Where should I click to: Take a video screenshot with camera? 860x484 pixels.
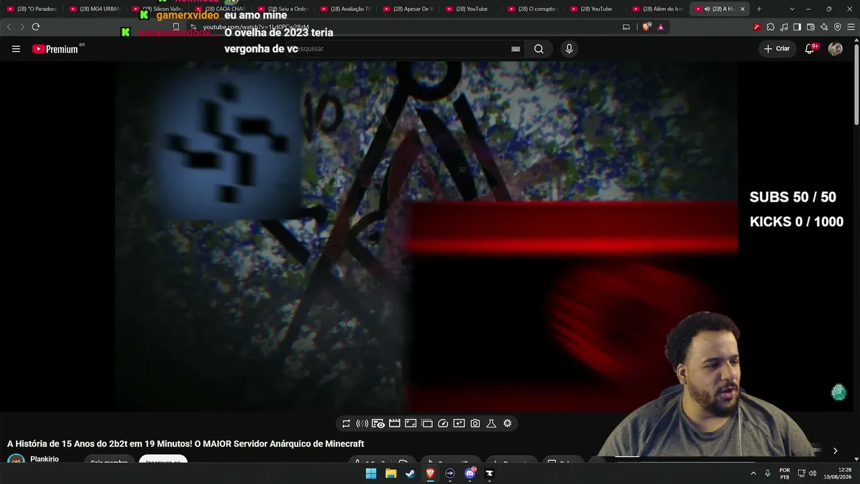pos(475,424)
